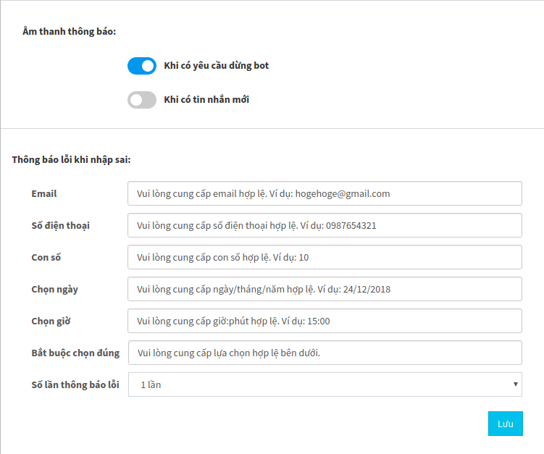Click the 'Bắt buộc chọn đúng' label
The image size is (544, 454).
click(x=75, y=353)
